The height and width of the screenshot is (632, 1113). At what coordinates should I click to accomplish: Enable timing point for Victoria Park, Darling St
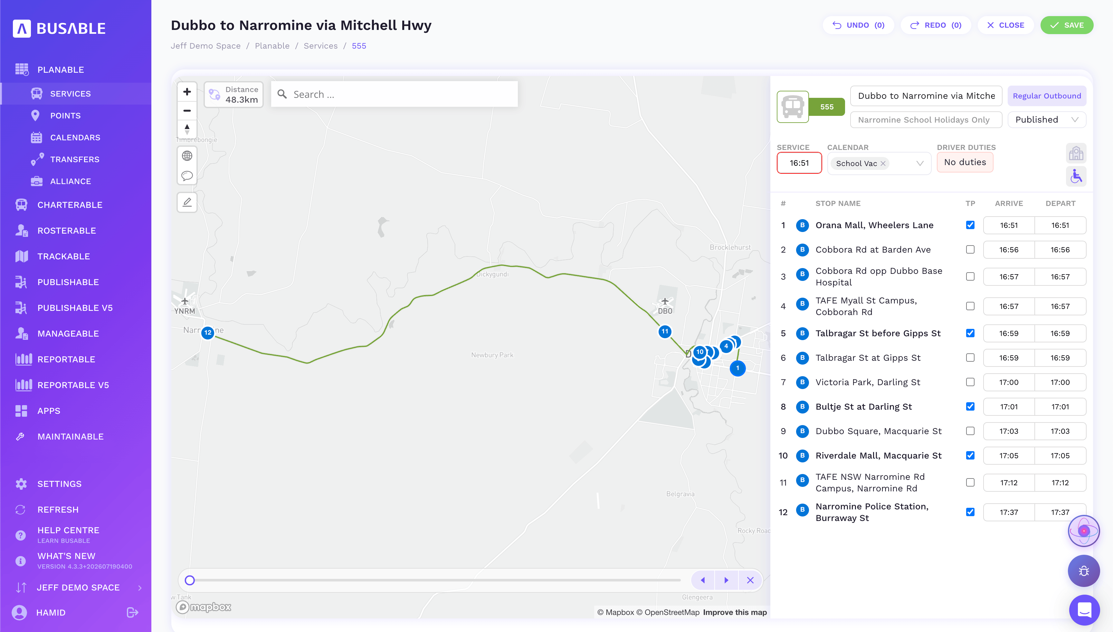click(x=970, y=382)
